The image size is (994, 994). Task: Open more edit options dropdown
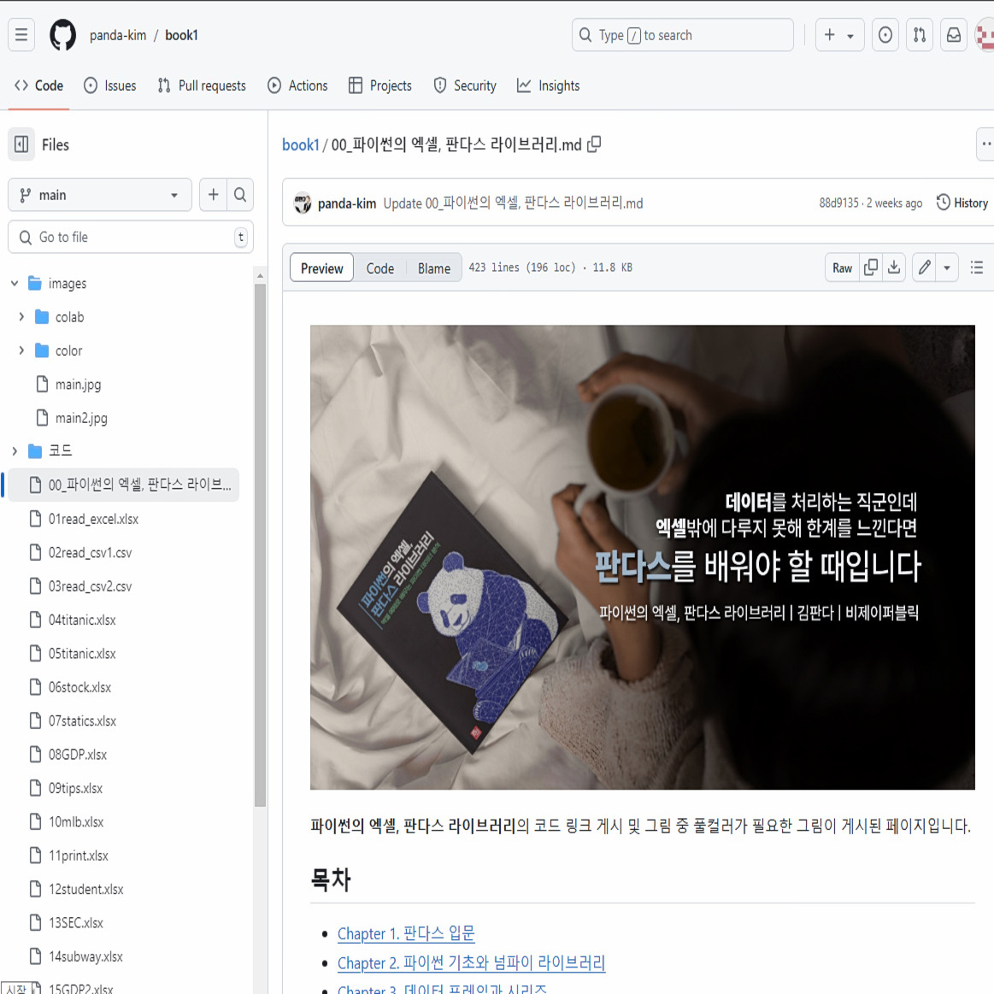pyautogui.click(x=946, y=268)
